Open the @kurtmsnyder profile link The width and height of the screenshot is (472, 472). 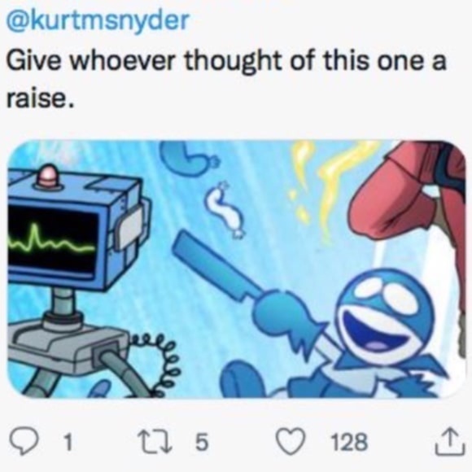(x=98, y=22)
